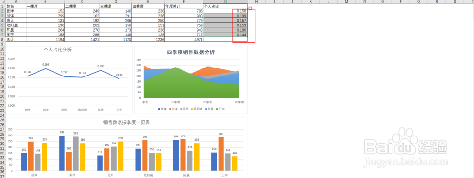
Task: Click the 欧阳晨 legend entry in the area chart
Action: coord(197,109)
